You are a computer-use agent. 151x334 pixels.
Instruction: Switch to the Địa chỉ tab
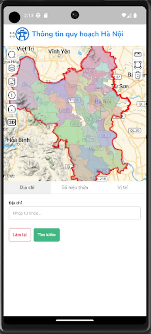27,187
